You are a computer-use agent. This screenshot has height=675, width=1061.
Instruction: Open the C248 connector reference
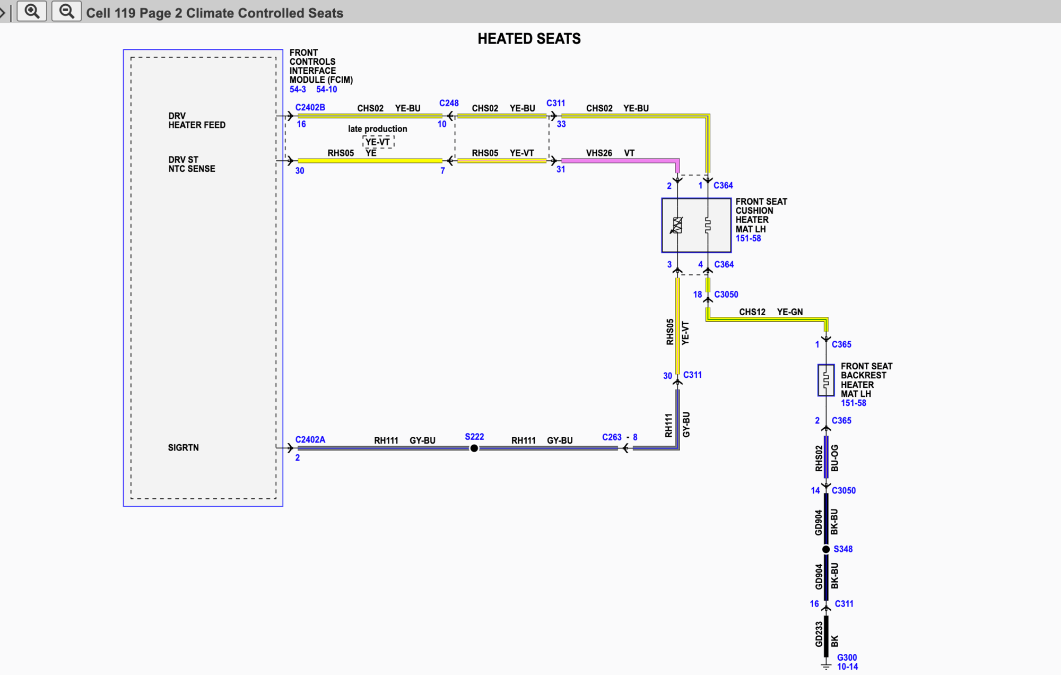coord(449,103)
